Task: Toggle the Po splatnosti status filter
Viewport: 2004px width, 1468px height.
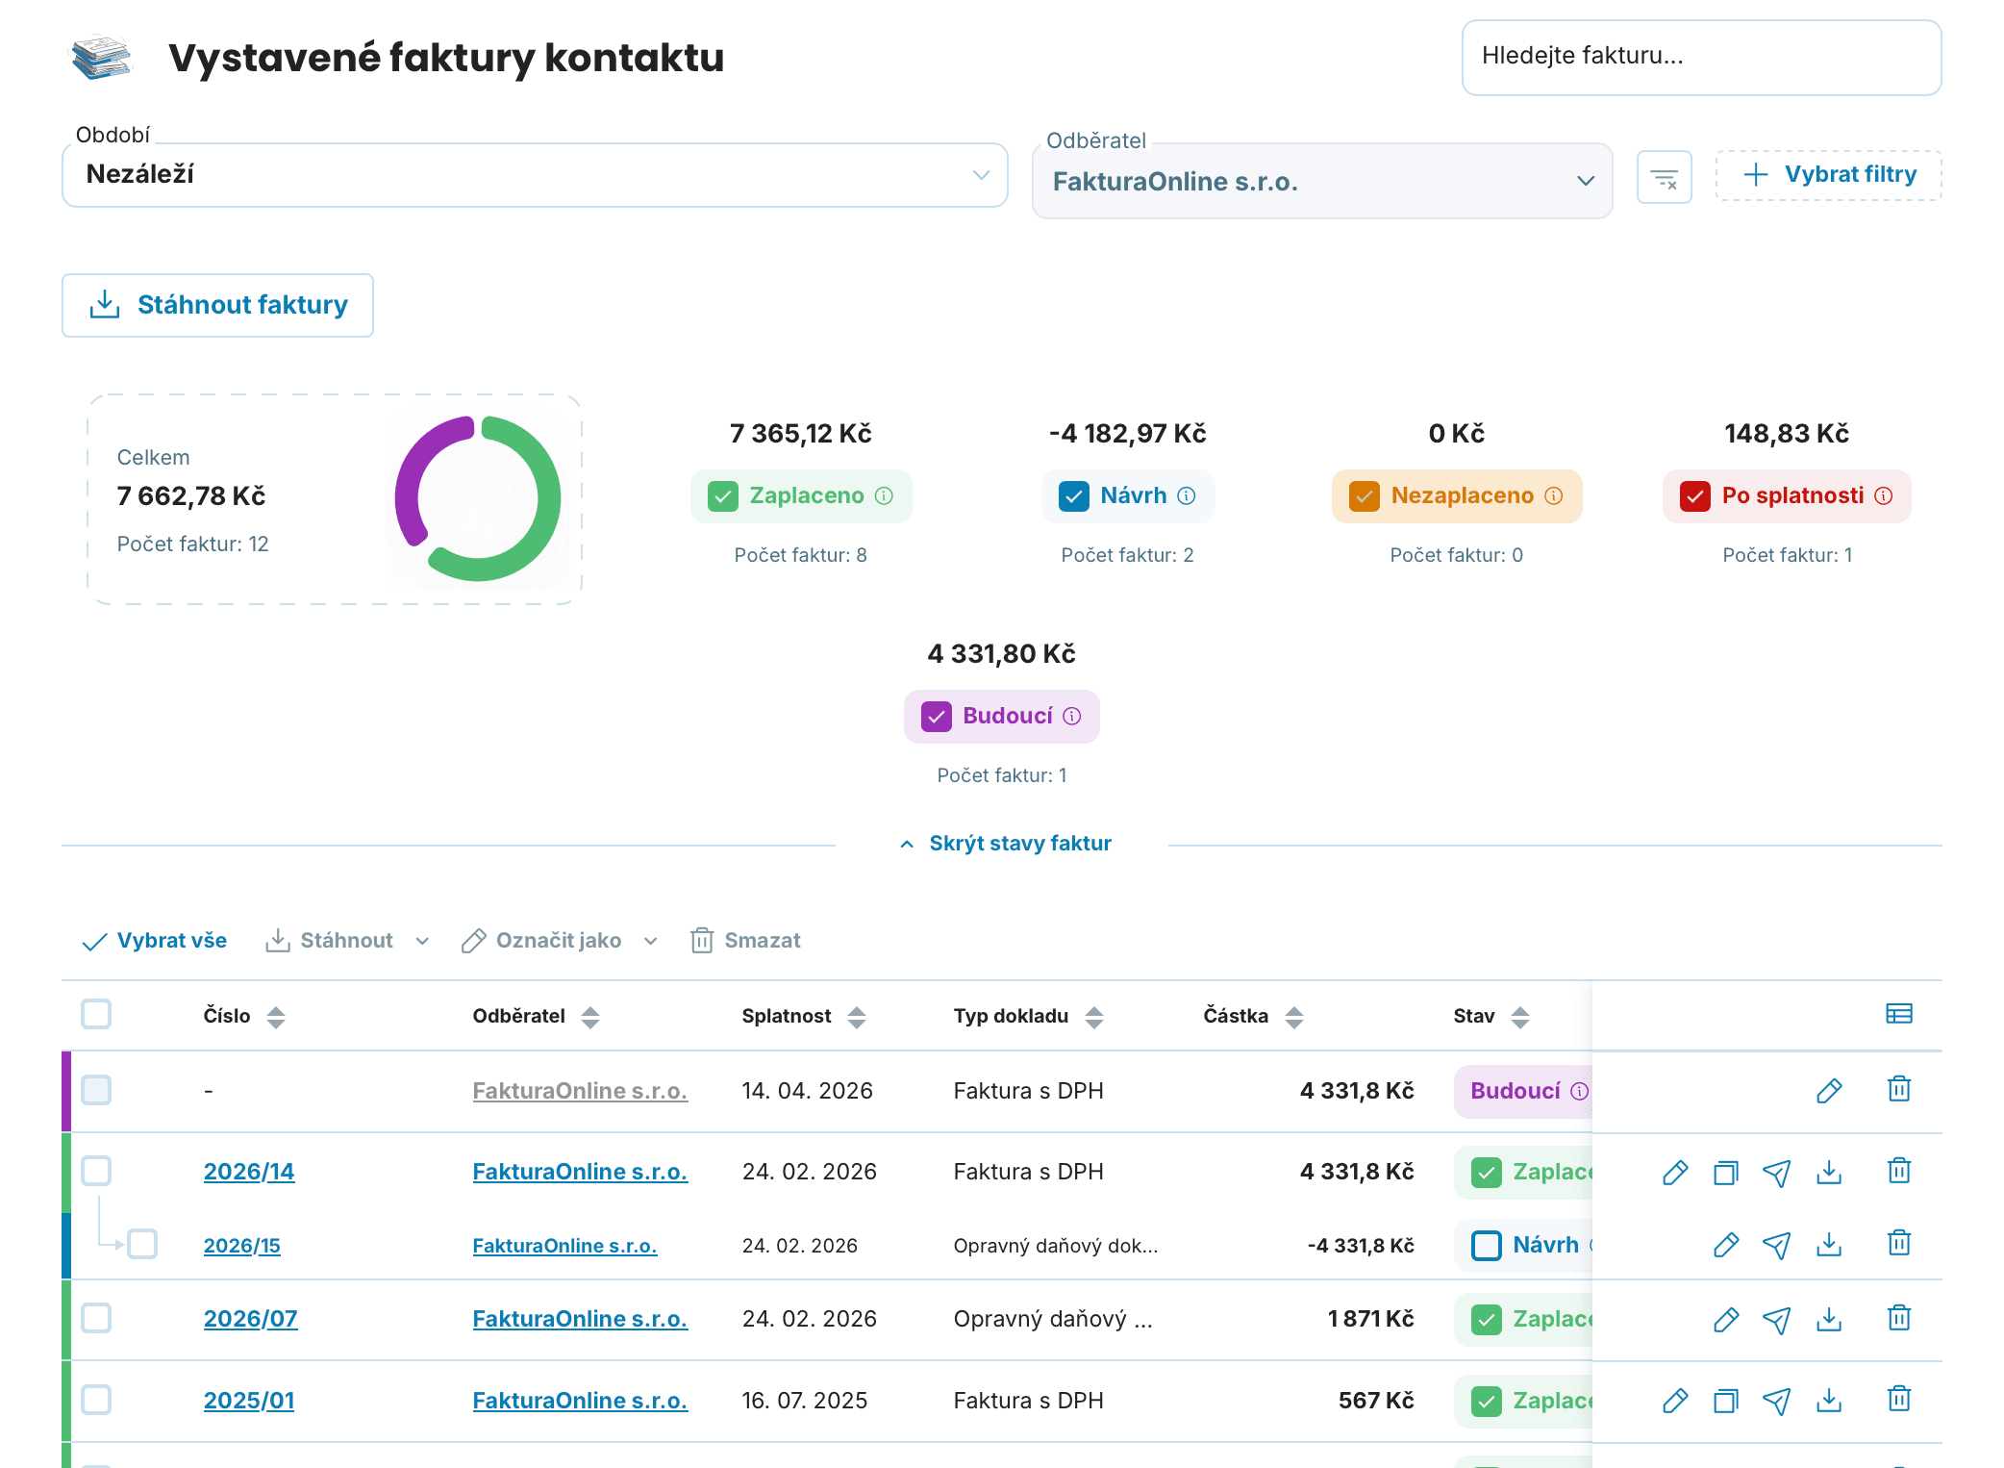Action: pos(1694,496)
